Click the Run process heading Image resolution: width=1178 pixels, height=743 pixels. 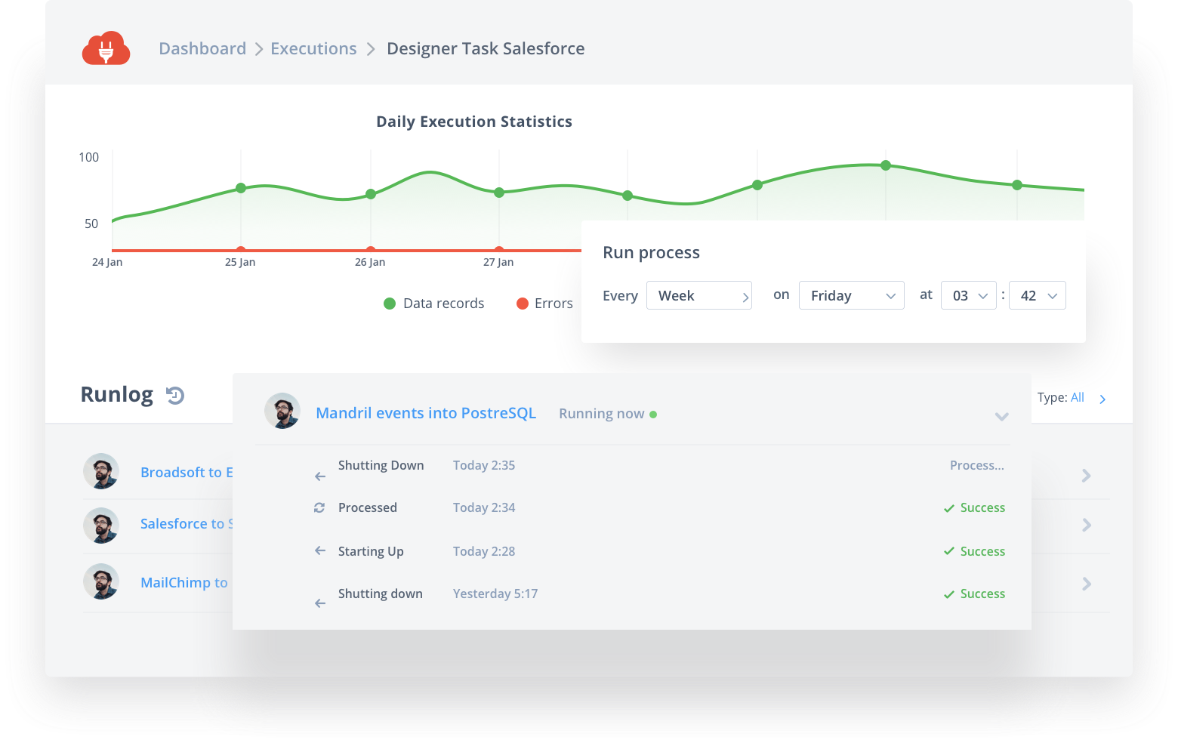point(651,252)
